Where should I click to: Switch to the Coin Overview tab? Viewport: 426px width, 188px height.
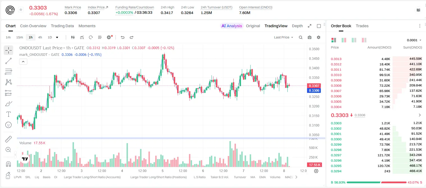coord(33,26)
